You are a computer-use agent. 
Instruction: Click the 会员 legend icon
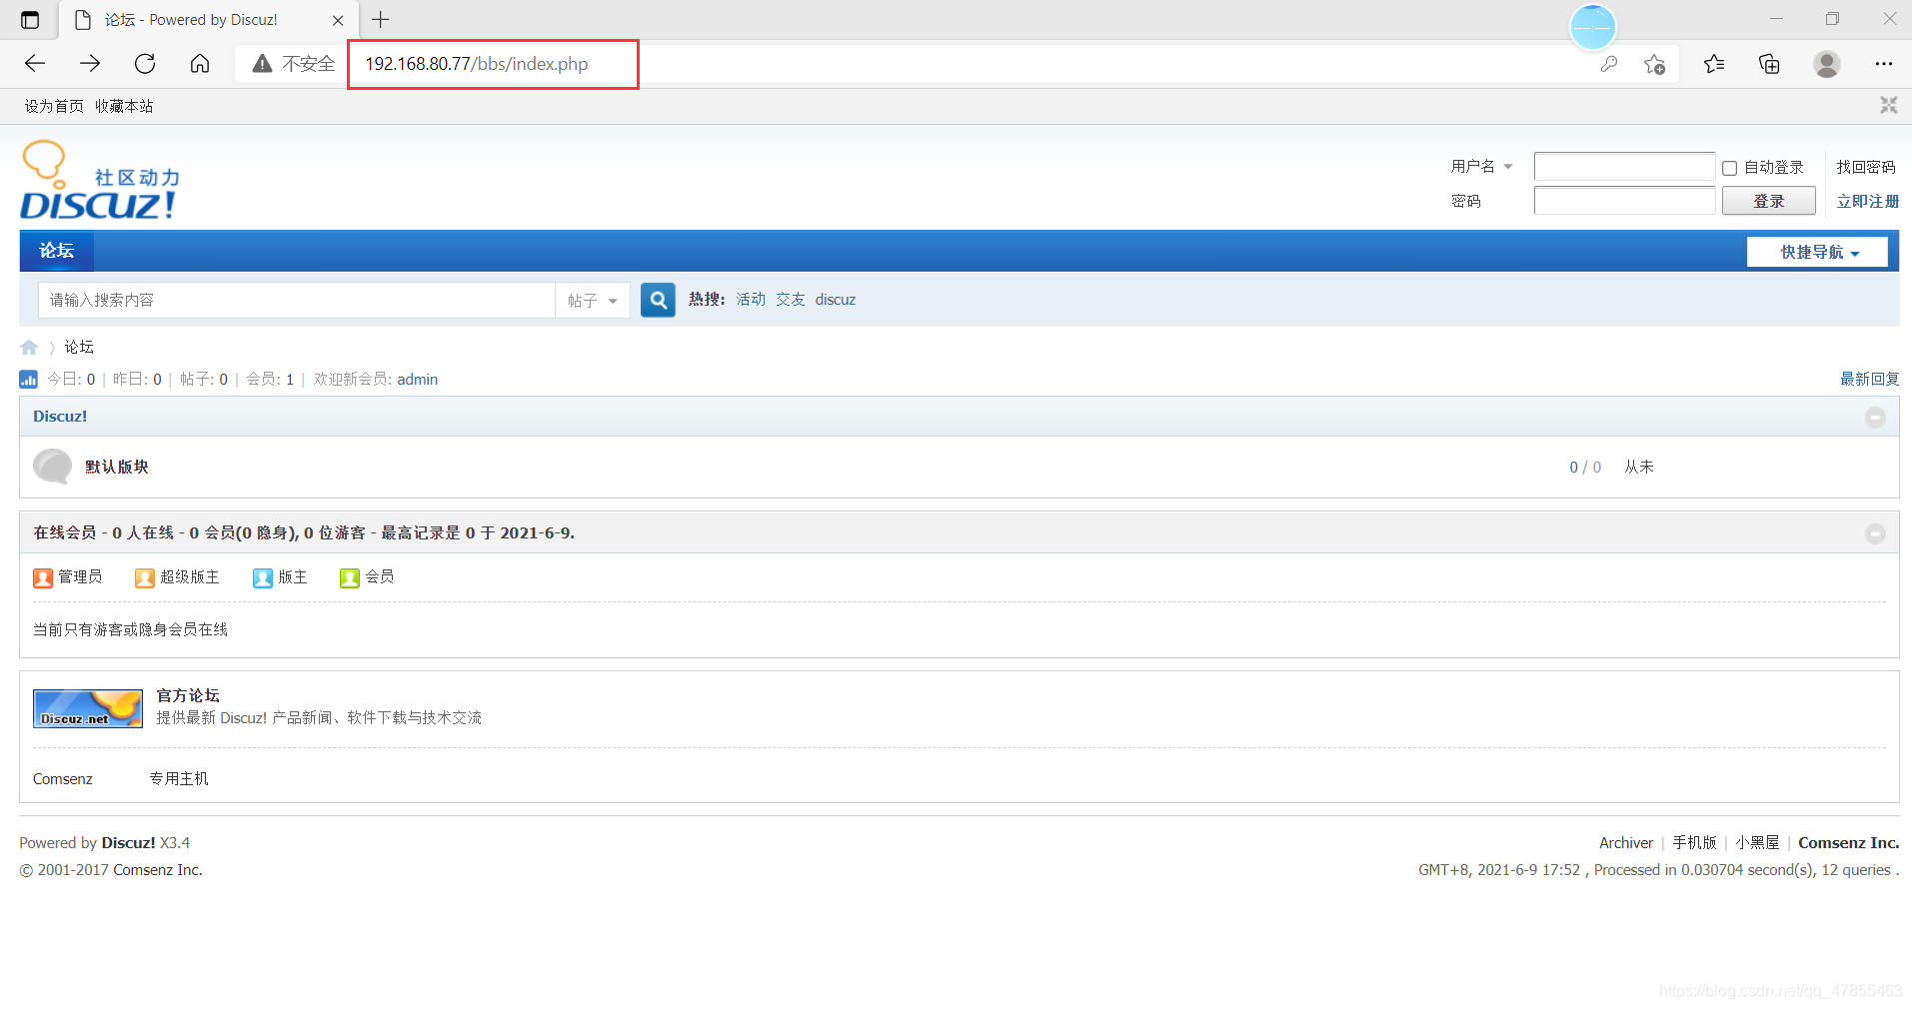point(350,578)
